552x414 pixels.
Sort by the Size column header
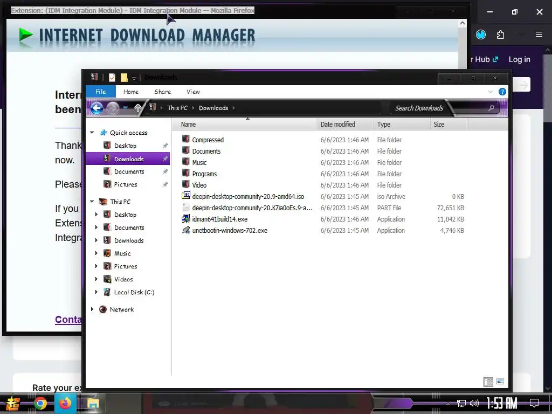449,125
